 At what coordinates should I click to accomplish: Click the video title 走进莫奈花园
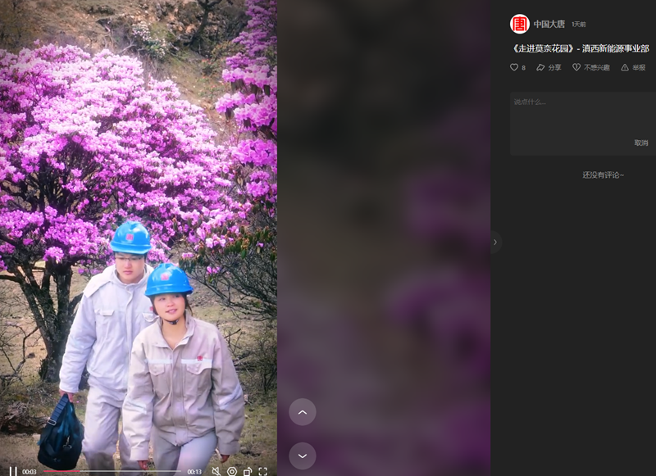(579, 48)
